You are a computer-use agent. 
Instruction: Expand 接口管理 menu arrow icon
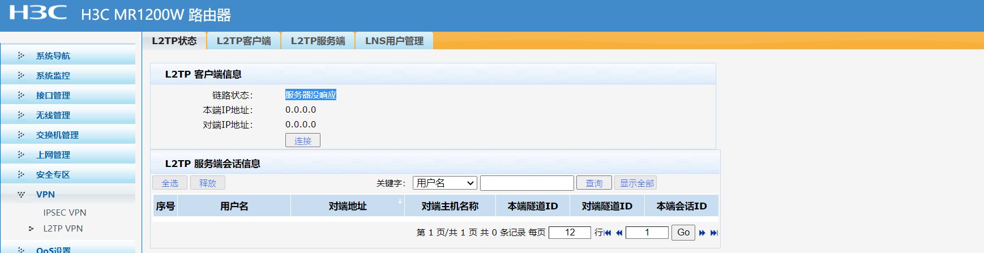[21, 95]
